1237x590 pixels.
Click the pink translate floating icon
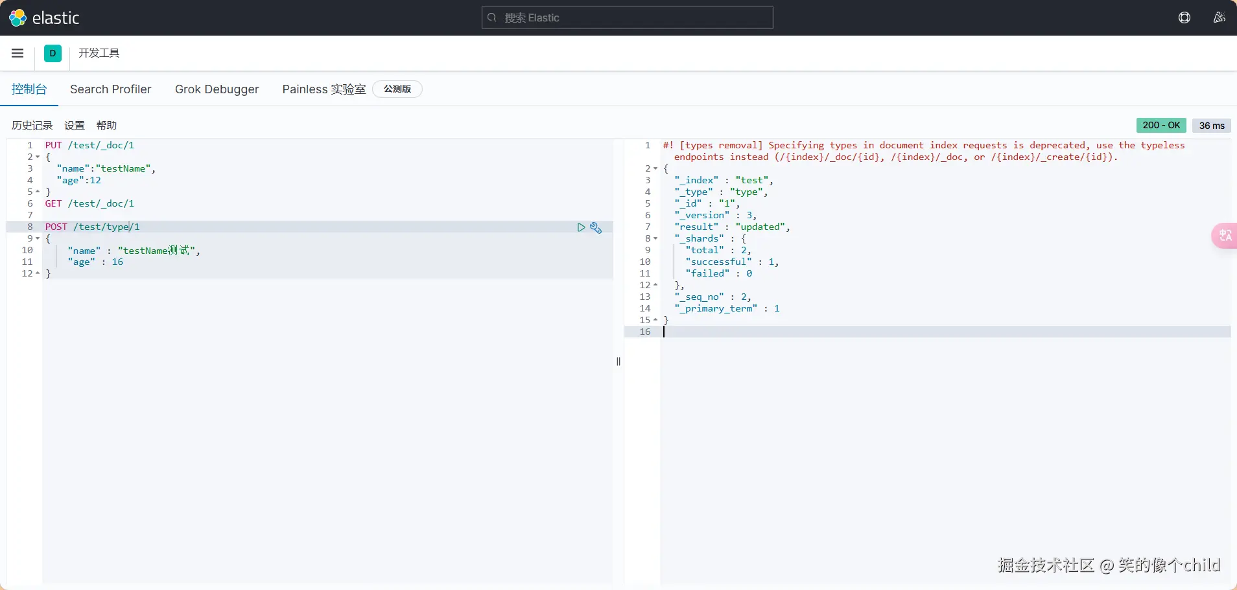pyautogui.click(x=1225, y=236)
